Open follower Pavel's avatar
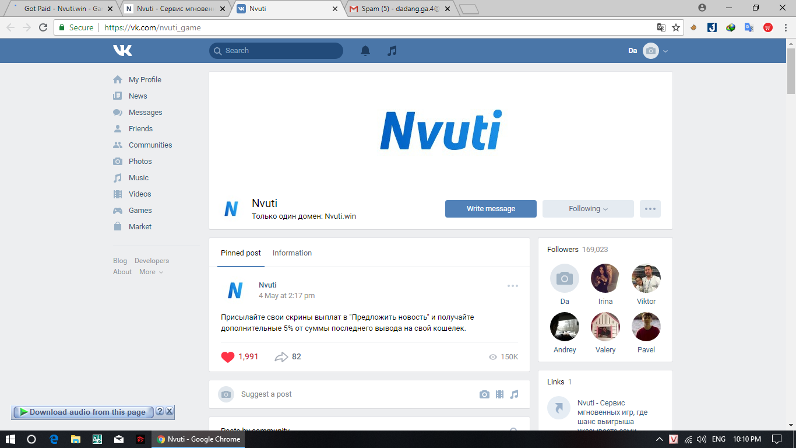The image size is (796, 448). coord(646,327)
